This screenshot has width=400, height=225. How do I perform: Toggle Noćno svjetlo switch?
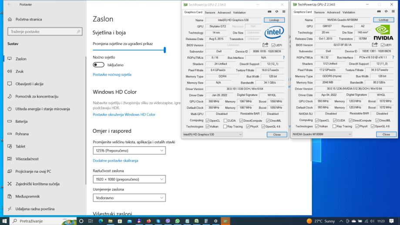point(98,65)
